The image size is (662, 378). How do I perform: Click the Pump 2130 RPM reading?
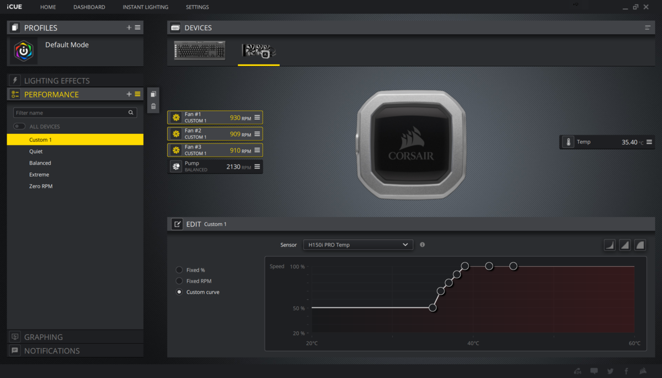[239, 166]
